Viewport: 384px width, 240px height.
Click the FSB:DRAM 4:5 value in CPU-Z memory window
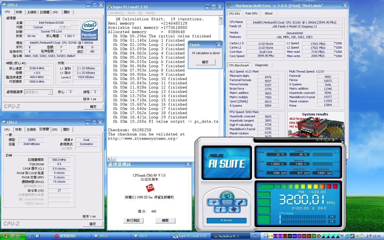(59, 164)
